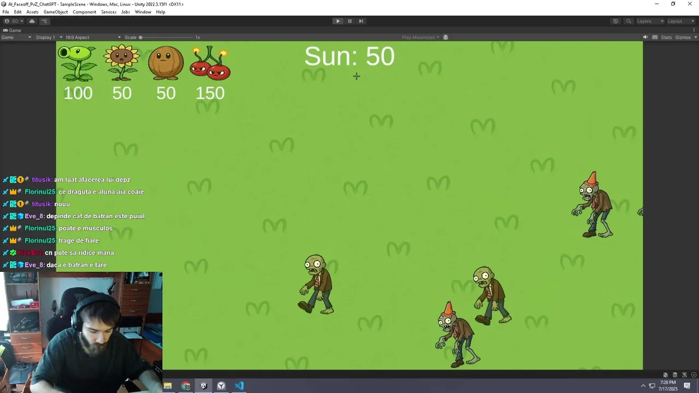Expand the Layers dropdown

click(x=650, y=21)
